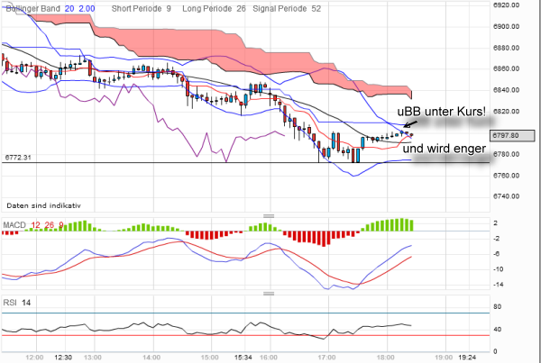Click the Long Periode 26 setting
541x363 pixels.
pyautogui.click(x=214, y=9)
